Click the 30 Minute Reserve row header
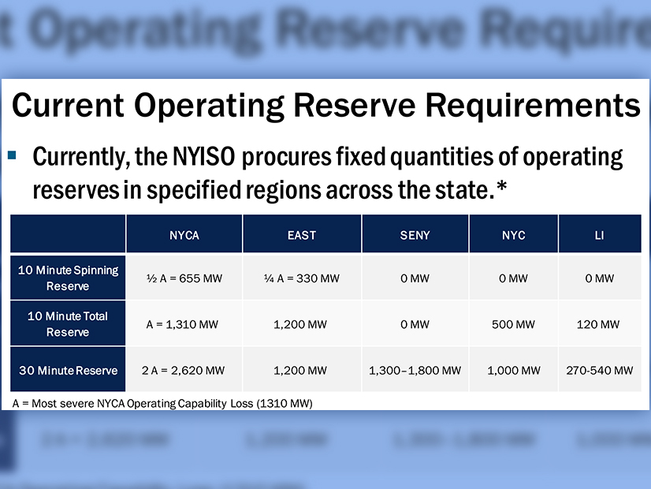The width and height of the screenshot is (651, 489). coord(68,370)
